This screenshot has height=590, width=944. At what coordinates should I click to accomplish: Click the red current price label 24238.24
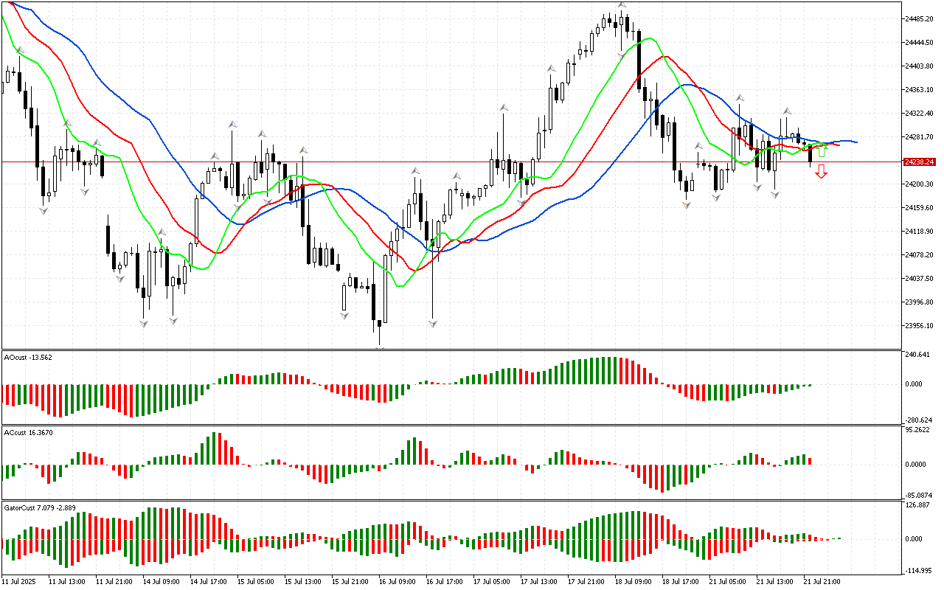(919, 162)
